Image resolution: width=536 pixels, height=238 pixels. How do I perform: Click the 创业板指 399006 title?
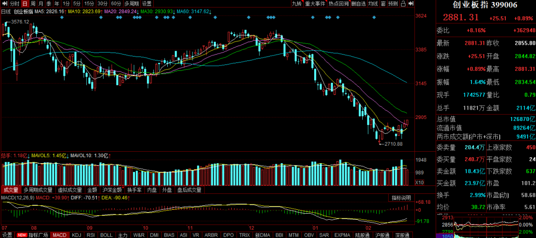tap(485, 5)
